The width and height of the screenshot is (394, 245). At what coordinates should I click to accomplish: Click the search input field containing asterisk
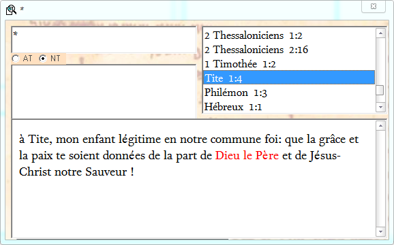coord(104,40)
